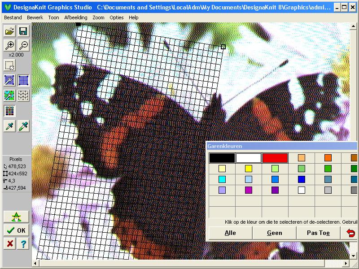Open grid settings wrench icon
Image resolution: width=359 pixels, height=269 pixels.
coord(9,95)
